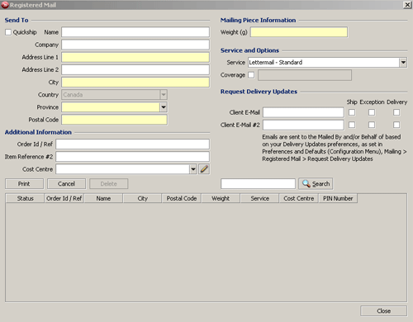Sort by the Service column header
The width and height of the screenshot is (413, 322).
point(260,198)
